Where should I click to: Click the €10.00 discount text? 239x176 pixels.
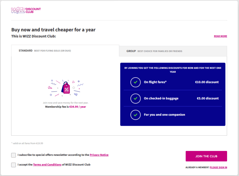(207, 82)
